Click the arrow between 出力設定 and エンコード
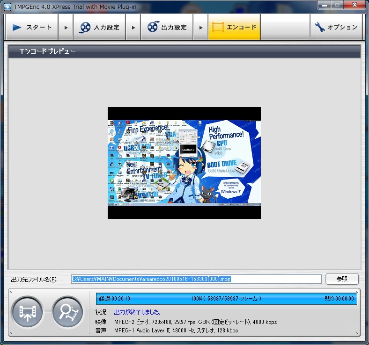This screenshot has width=369, height=345. (x=201, y=28)
